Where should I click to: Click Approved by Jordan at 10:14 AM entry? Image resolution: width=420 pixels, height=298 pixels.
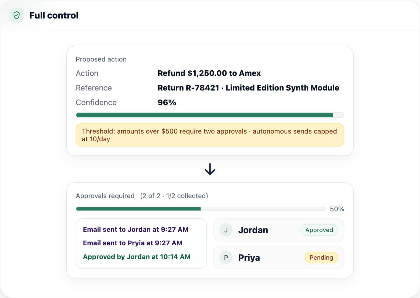point(136,257)
